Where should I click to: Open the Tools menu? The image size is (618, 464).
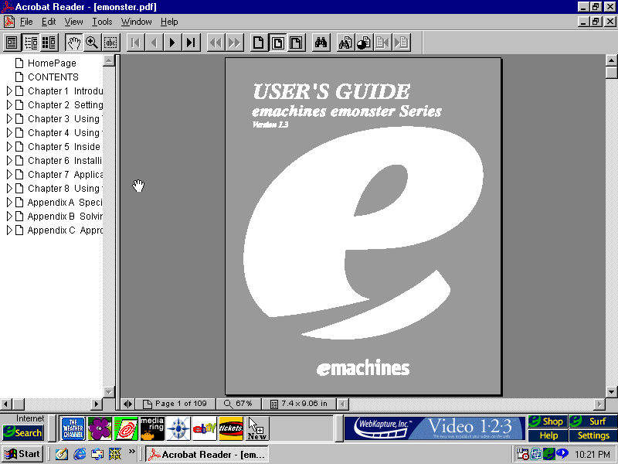pyautogui.click(x=102, y=22)
